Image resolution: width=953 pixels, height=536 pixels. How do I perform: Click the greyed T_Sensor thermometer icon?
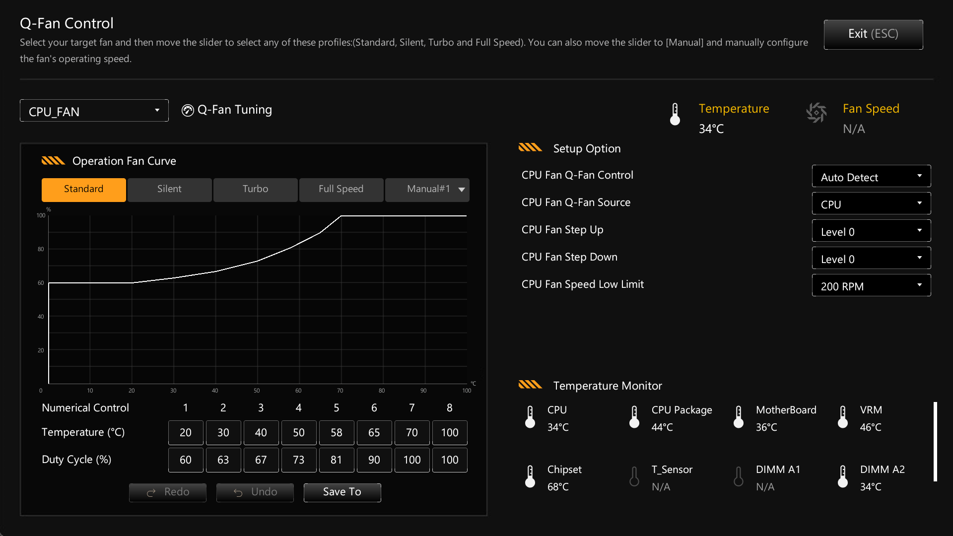click(634, 476)
